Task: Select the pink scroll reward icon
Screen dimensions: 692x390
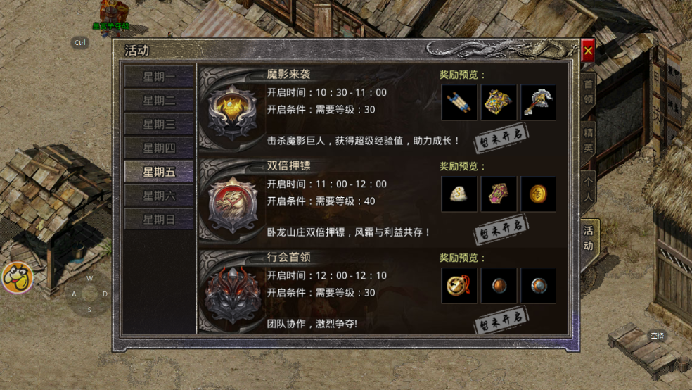Action: click(499, 194)
